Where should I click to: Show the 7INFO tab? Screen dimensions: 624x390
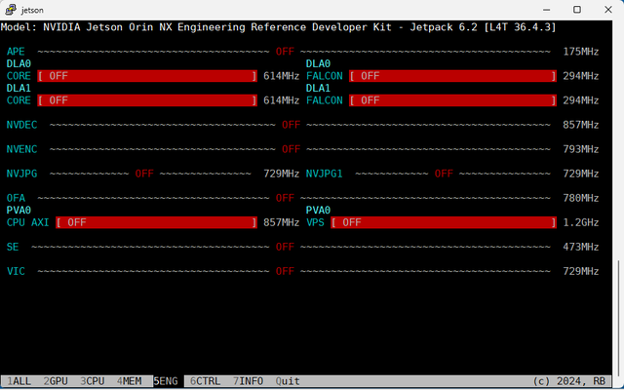point(250,381)
